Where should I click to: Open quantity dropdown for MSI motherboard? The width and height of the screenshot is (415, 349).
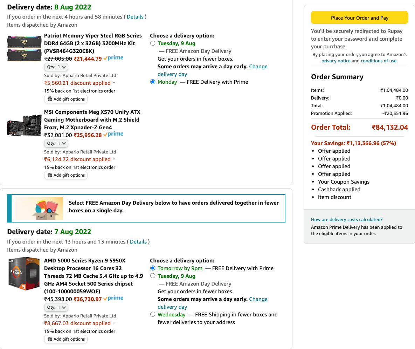tap(56, 143)
